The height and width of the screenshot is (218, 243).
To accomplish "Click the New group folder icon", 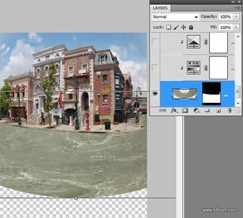I will pyautogui.click(x=207, y=110).
